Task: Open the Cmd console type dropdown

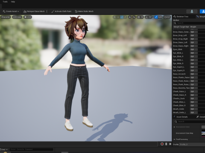Action: [x=4, y=150]
